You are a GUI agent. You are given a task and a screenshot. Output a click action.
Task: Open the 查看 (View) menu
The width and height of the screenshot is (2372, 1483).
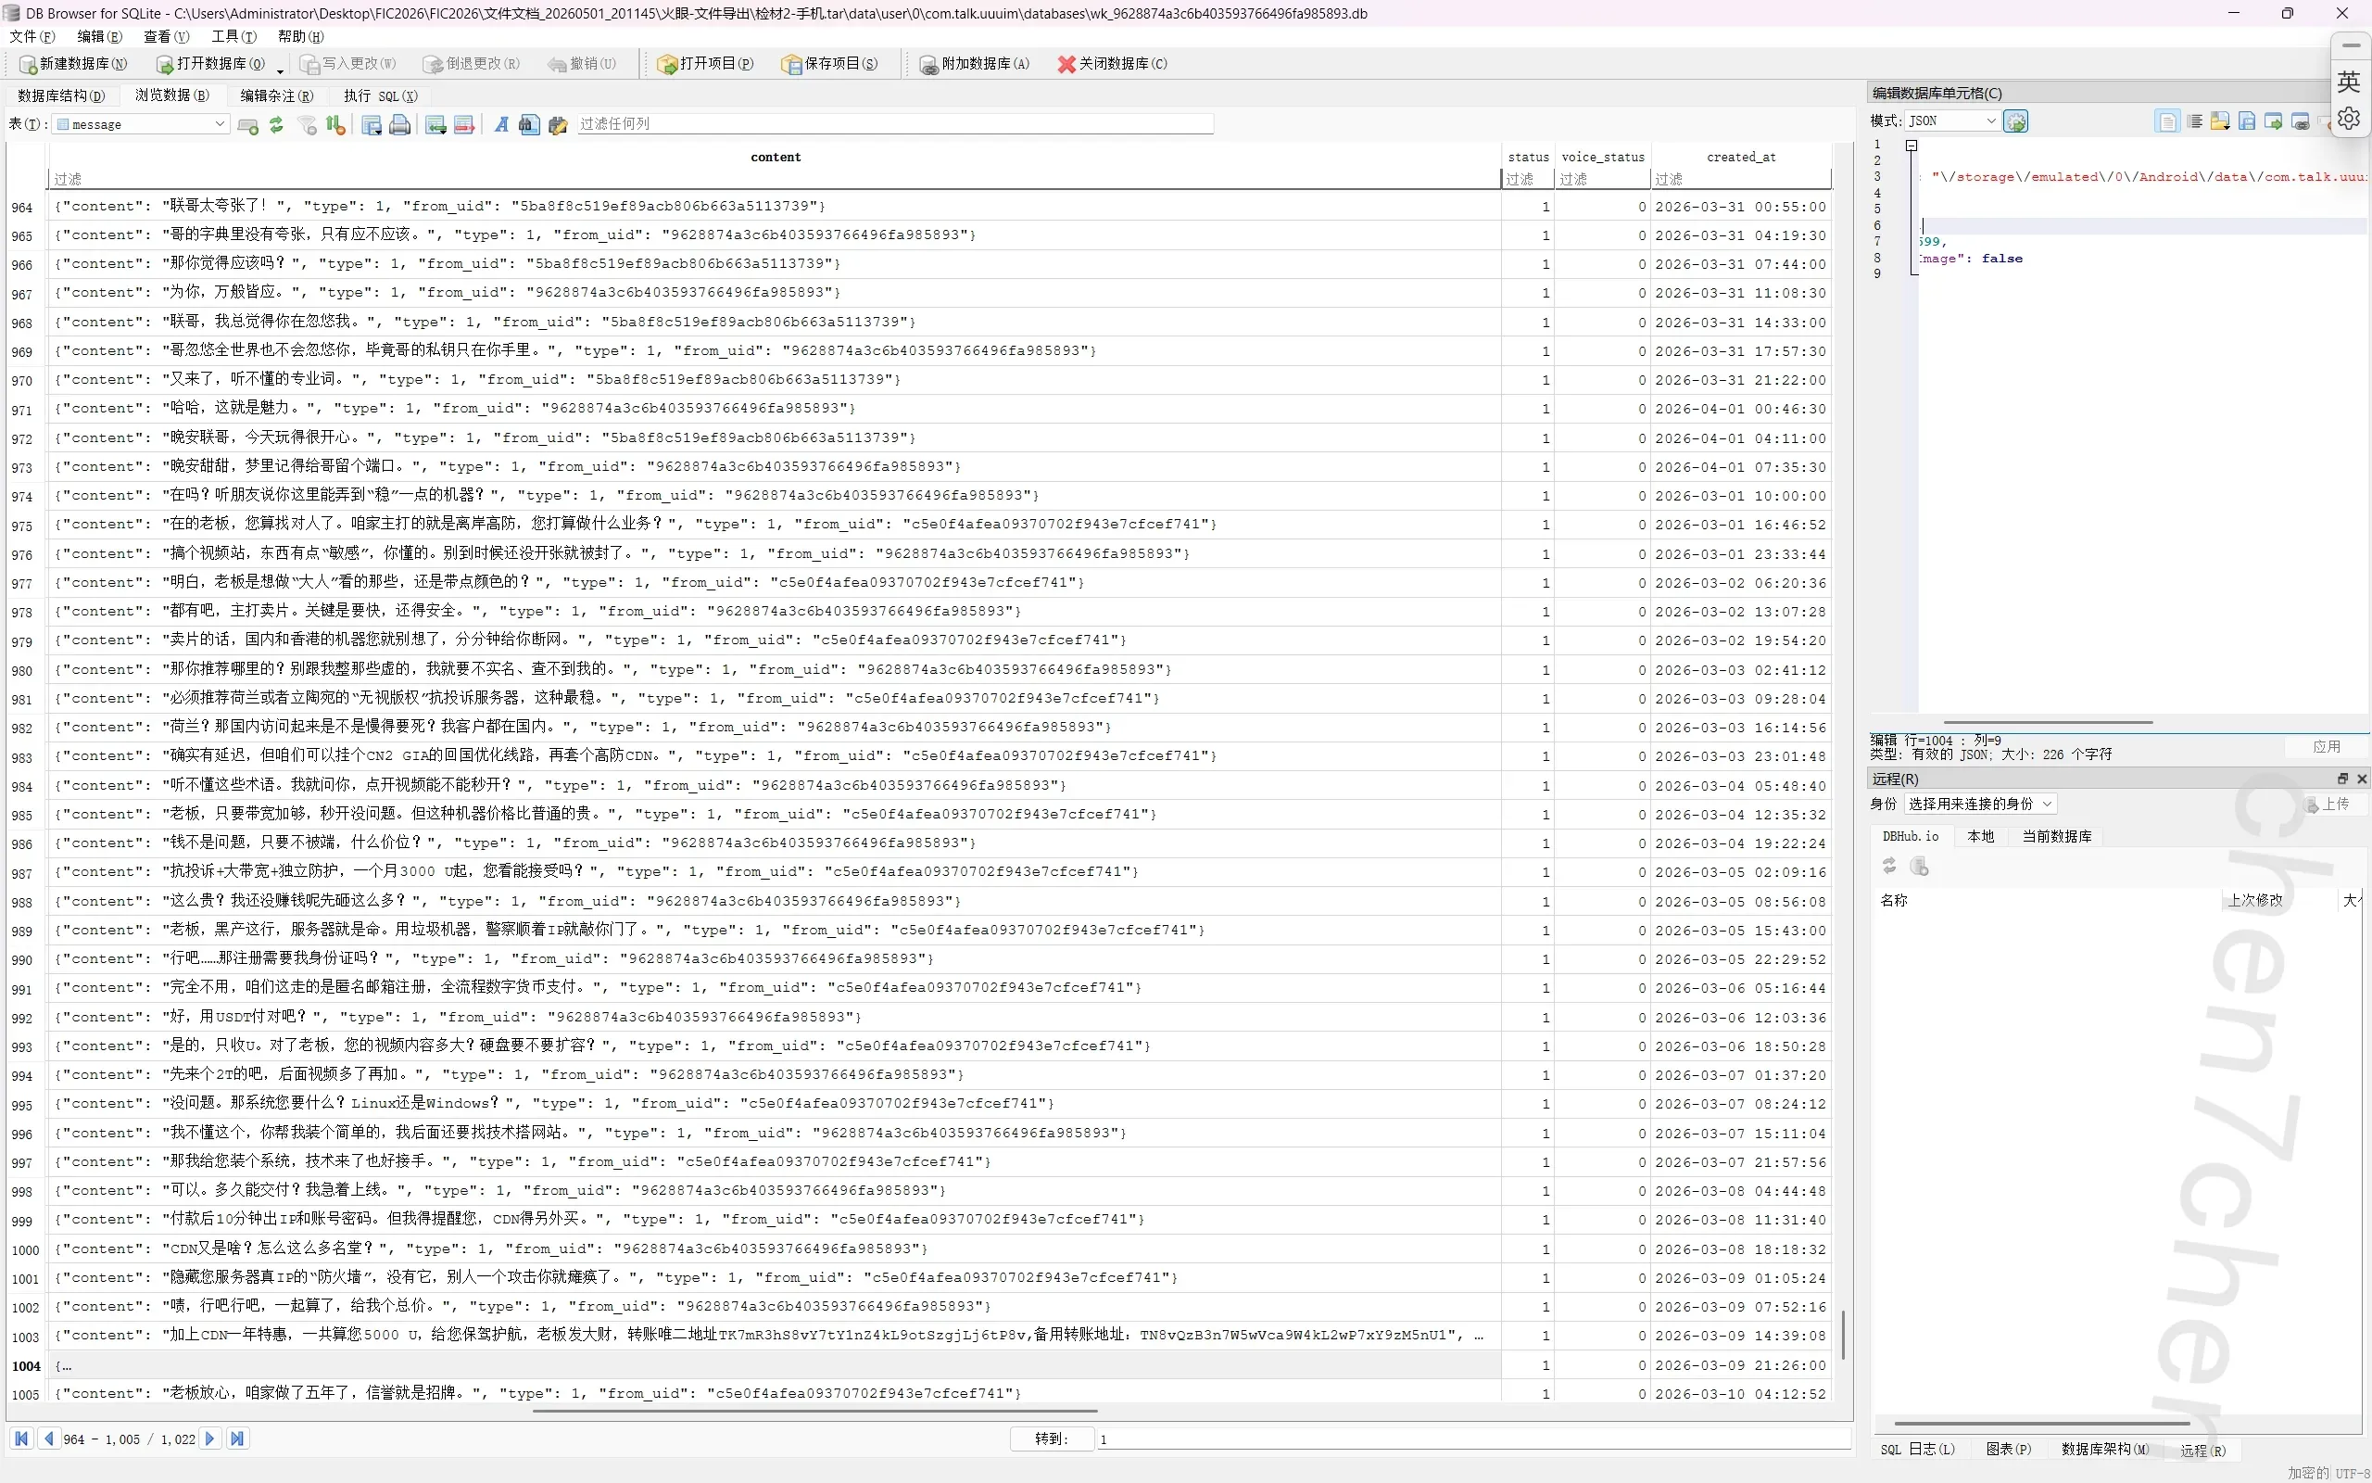pos(166,36)
